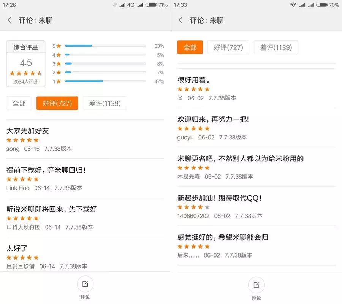Tap left screen title 评论: 米聊
Image resolution: width=342 pixels, height=304 pixels.
(36, 21)
